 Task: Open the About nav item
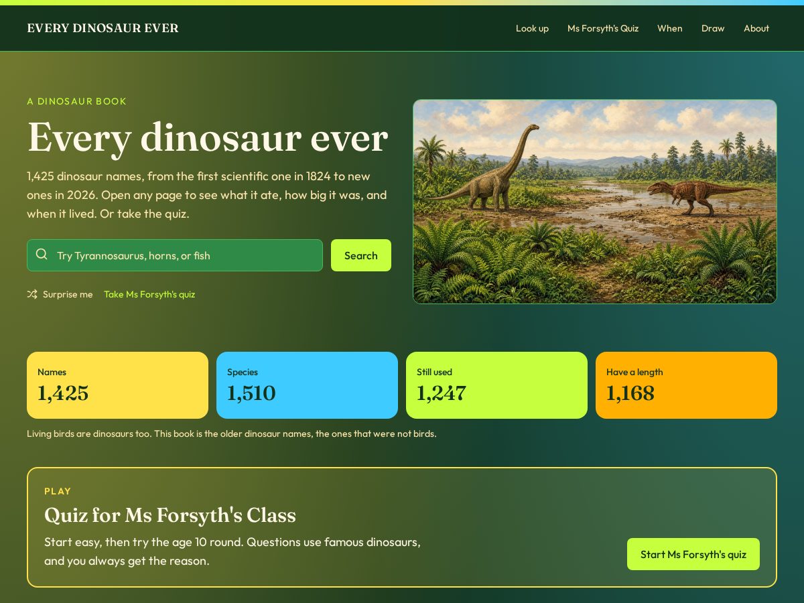point(756,28)
